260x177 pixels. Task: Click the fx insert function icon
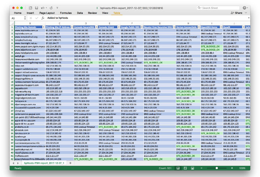(x=43, y=18)
